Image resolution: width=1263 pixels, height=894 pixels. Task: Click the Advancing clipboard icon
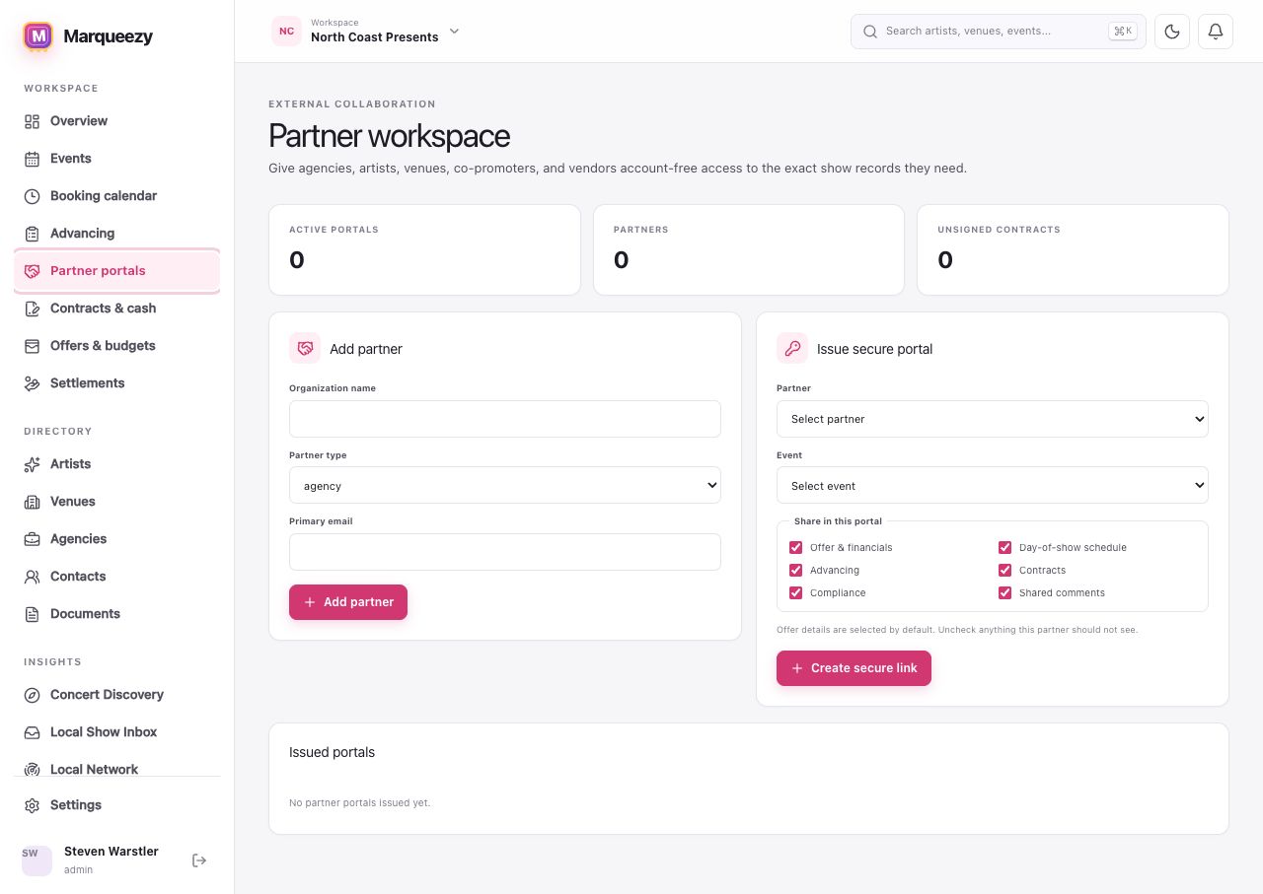(x=32, y=234)
